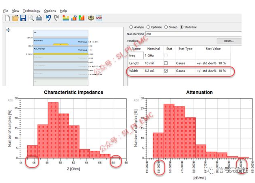
Task: Click the yellow trace conductor in the substrate view
Action: [x=61, y=44]
